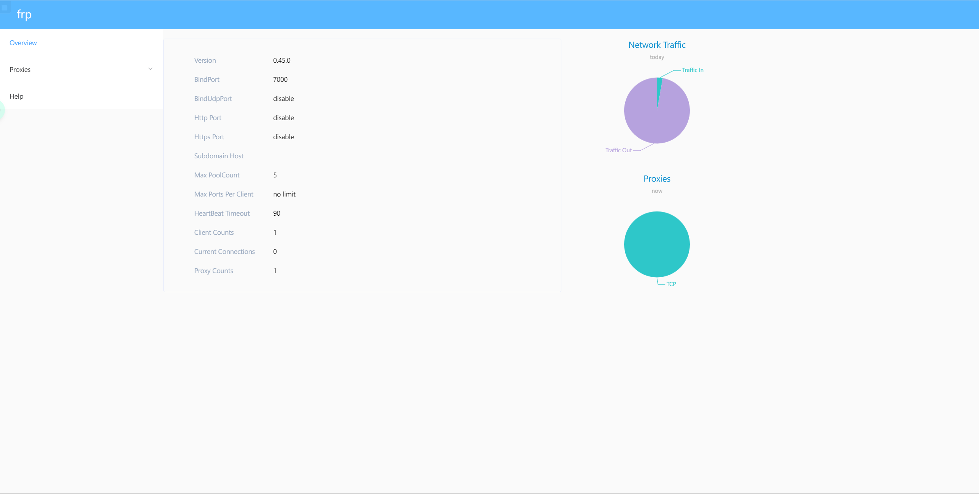Image resolution: width=979 pixels, height=494 pixels.
Task: Open the Help menu item
Action: click(16, 96)
